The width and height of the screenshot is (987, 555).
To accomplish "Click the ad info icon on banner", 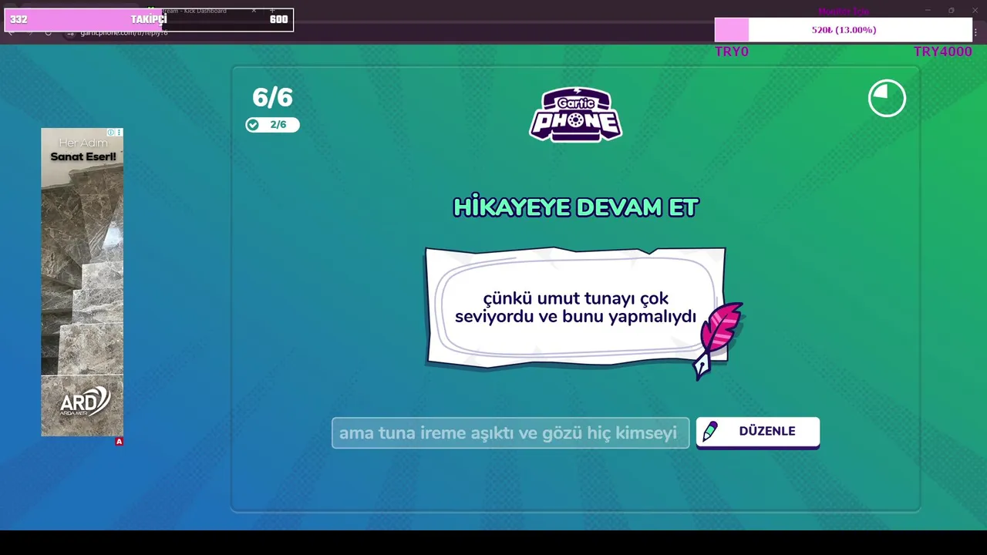I will tap(111, 133).
